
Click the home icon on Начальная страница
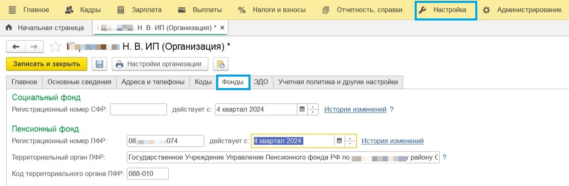point(9,28)
